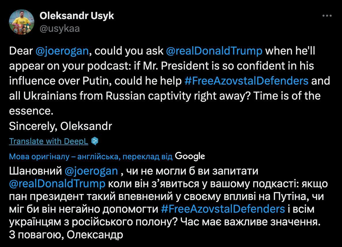Open Oleksandr Usyk's profile picture
This screenshot has width=342, height=247.
[x=22, y=22]
